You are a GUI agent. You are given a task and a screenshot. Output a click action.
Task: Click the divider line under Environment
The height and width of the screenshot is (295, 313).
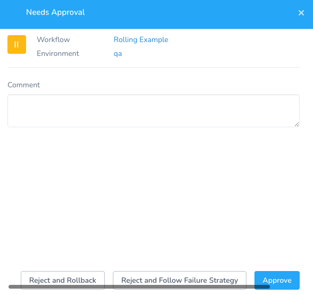(x=153, y=67)
